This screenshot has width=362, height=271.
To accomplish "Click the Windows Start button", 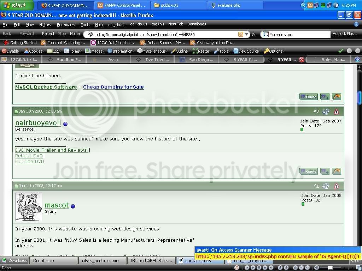I will [16, 5].
